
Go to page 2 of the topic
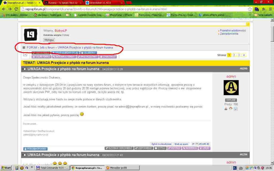click(x=234, y=55)
